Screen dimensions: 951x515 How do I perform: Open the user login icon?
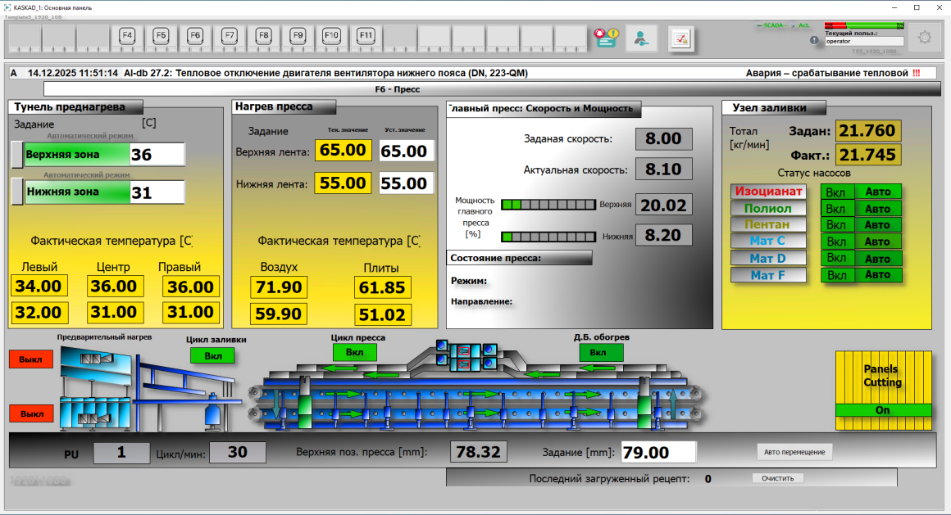(x=642, y=38)
